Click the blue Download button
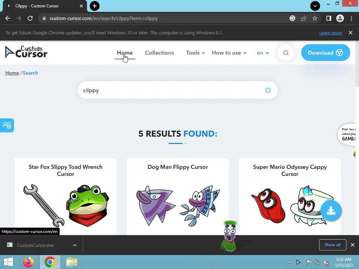The image size is (359, 269). pyautogui.click(x=325, y=53)
